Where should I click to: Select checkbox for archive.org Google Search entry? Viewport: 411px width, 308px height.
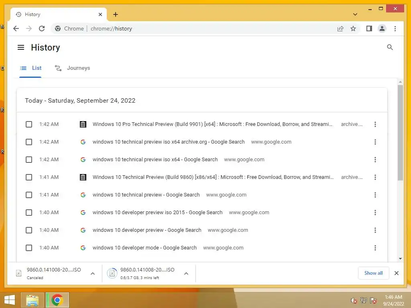(29, 142)
